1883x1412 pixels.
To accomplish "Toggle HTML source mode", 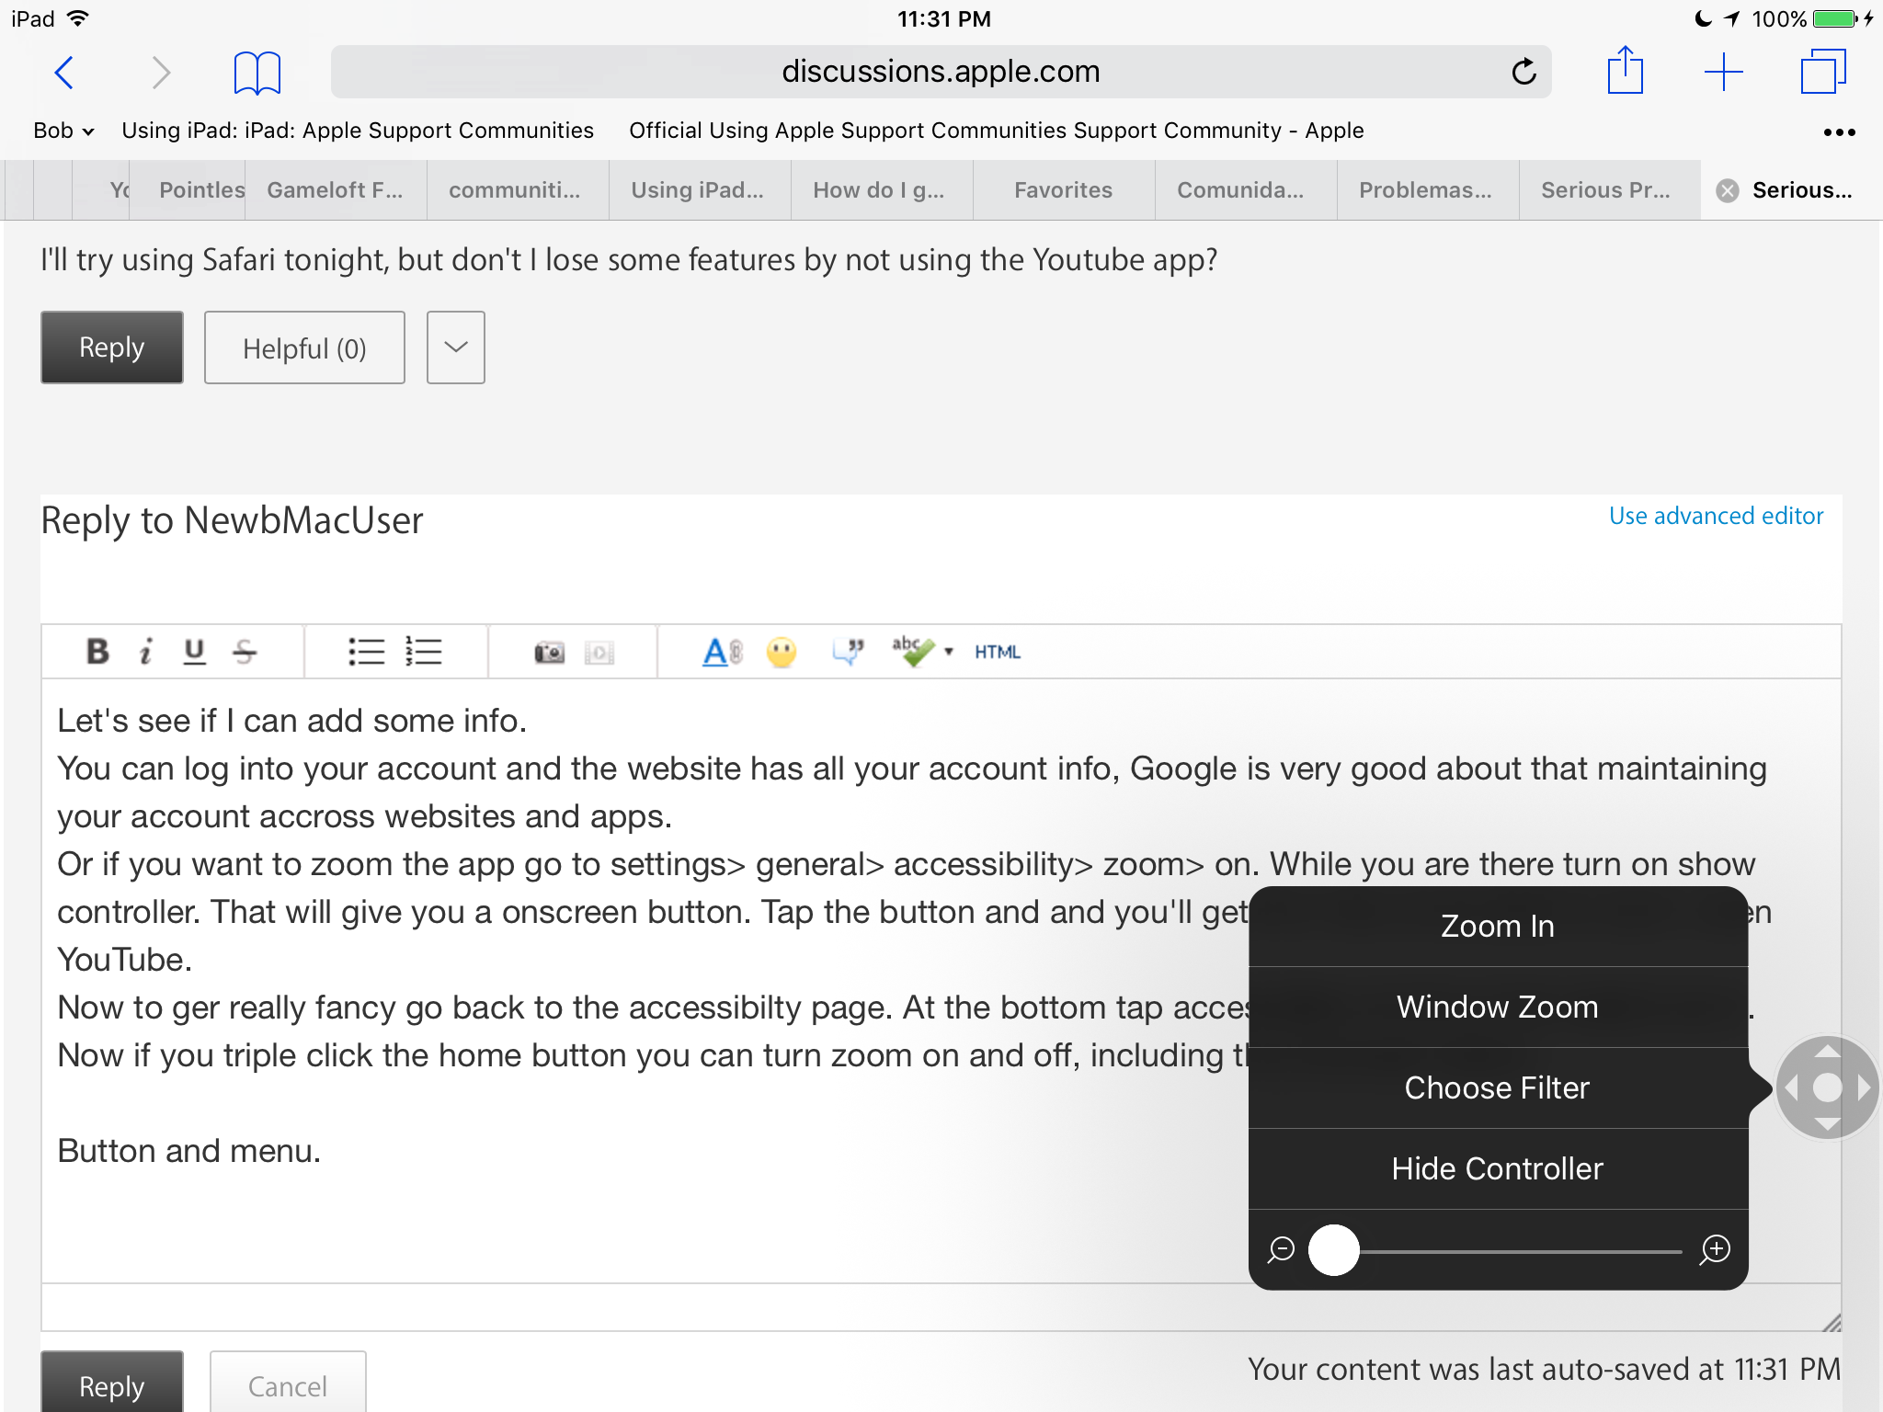I will [998, 652].
